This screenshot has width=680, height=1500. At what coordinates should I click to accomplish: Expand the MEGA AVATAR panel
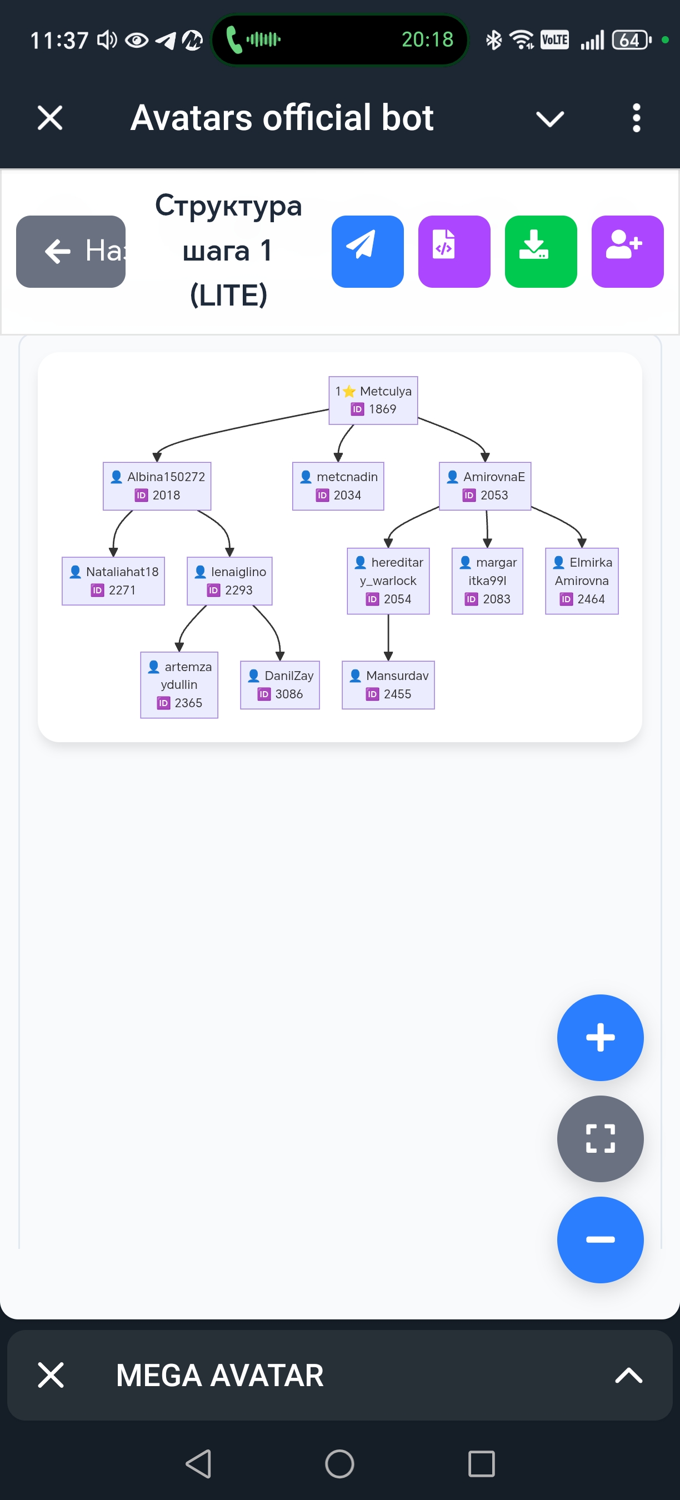tap(628, 1375)
